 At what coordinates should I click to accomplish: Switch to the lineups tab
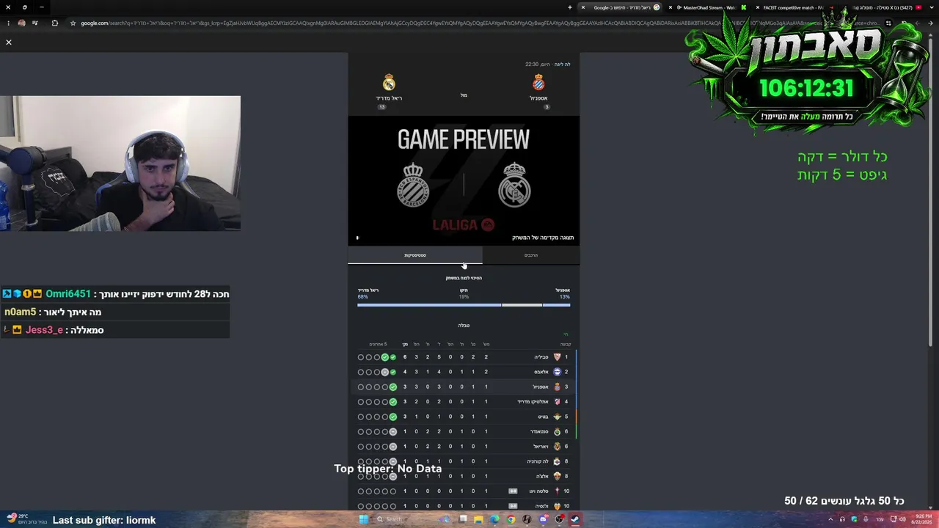(x=531, y=255)
